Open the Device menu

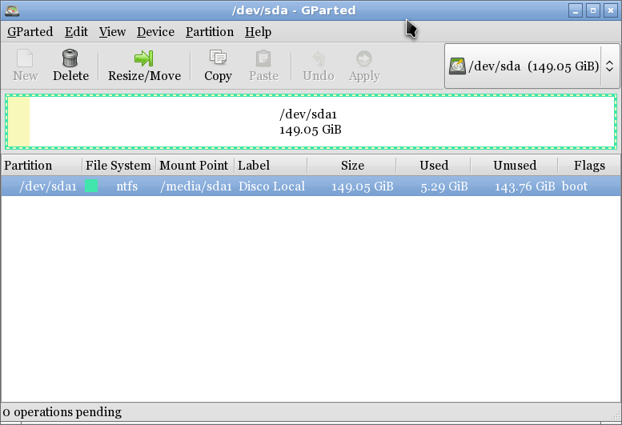155,32
